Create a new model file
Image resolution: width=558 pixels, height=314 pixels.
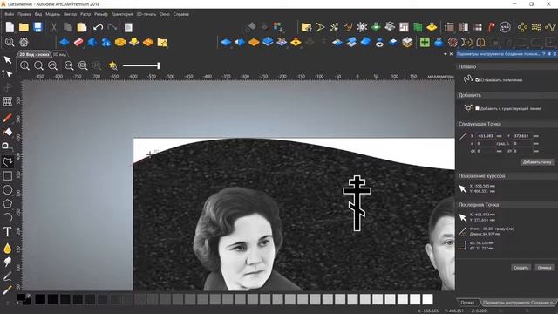coord(10,27)
